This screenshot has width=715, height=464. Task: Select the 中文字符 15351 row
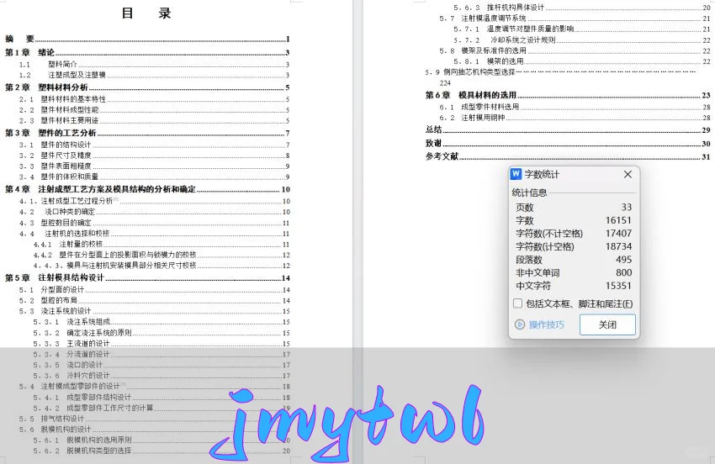pos(574,286)
